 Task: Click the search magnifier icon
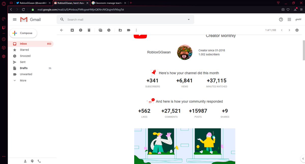click(62, 20)
